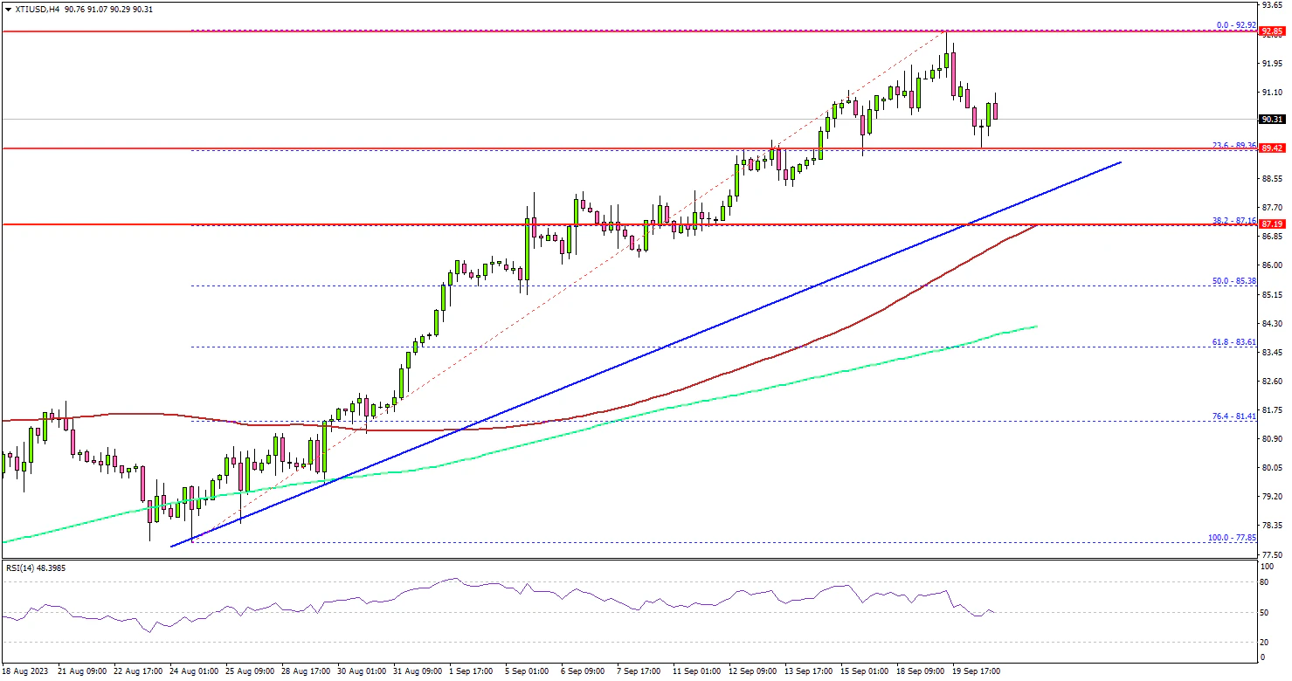Click the 50.0 - 85.38 Fibonacci label
Viewport: 1292px width, 681px height.
(x=1233, y=280)
